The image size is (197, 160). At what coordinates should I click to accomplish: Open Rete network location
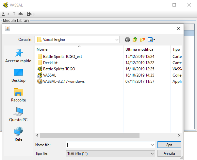coord(18,134)
